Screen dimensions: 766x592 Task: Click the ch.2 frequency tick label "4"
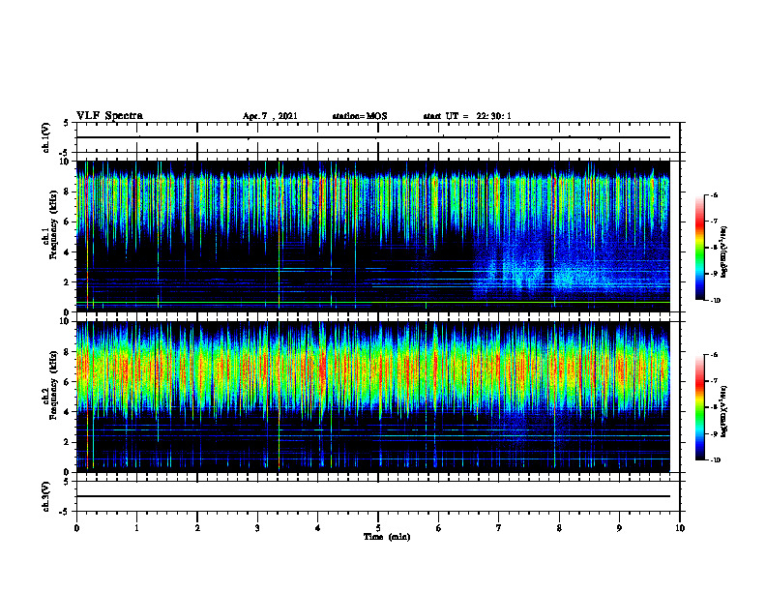[67, 412]
